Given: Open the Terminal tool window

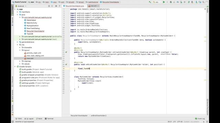Looking at the screenshot, I should pos(49,119).
